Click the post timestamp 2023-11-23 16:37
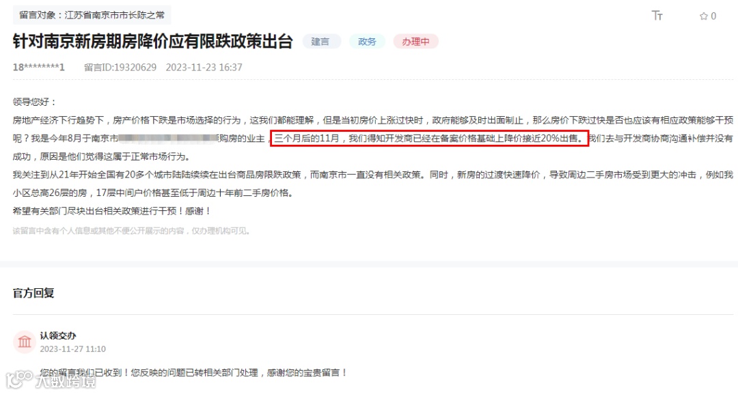 coord(204,67)
